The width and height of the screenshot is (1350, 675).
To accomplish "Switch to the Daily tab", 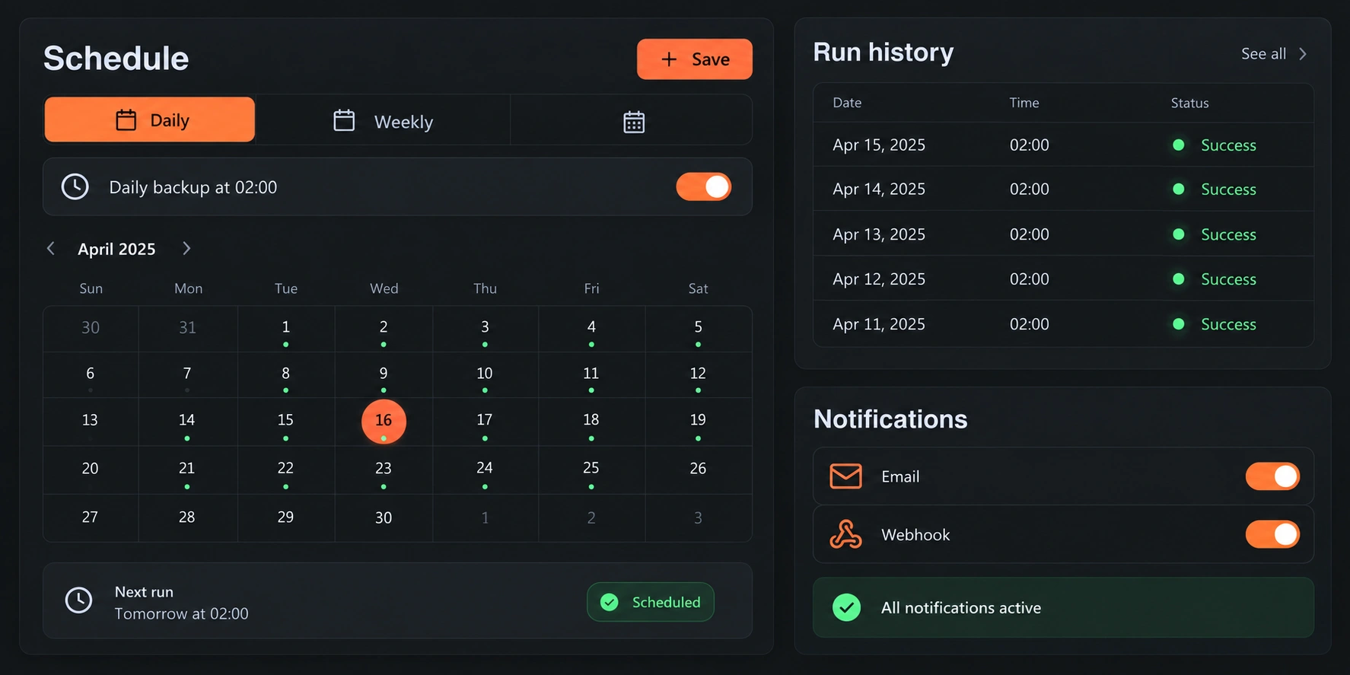I will [x=150, y=119].
